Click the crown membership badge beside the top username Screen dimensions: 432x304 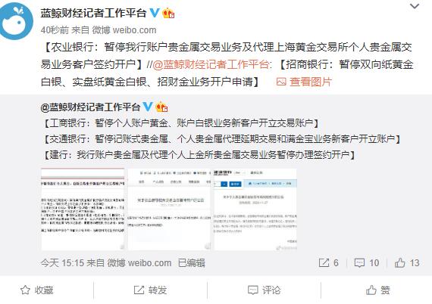168,13
